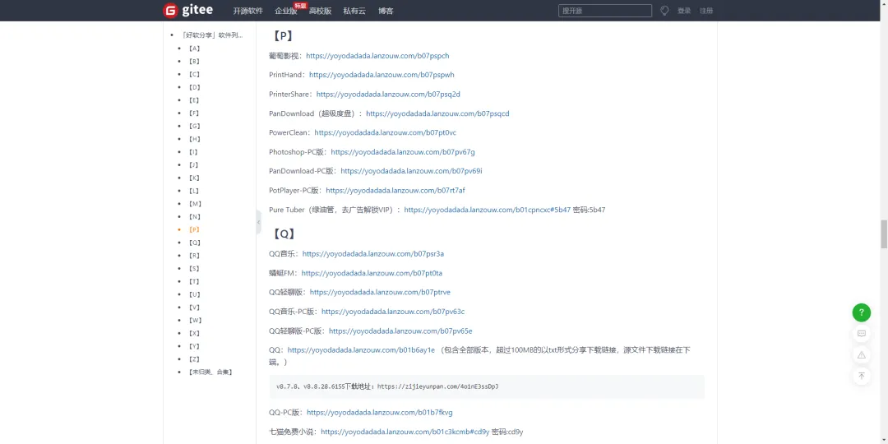Jump to 【未归类、合集】 in outline
This screenshot has height=444, width=888.
click(210, 372)
